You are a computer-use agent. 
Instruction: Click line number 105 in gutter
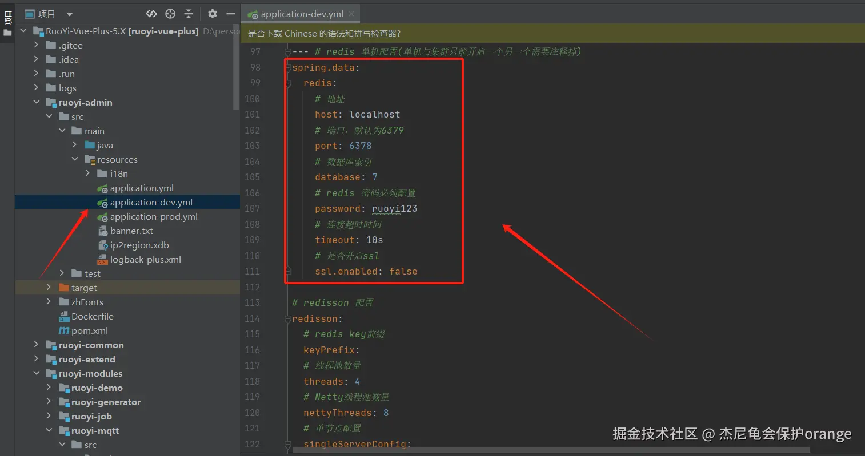tap(252, 177)
